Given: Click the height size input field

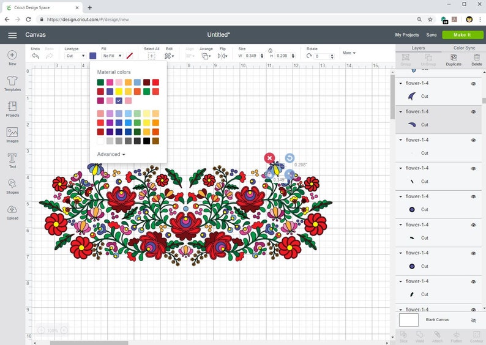Looking at the screenshot, I should click(x=282, y=56).
